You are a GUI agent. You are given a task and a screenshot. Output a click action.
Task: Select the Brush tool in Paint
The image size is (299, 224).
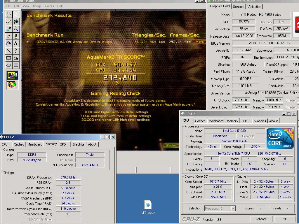point(16,36)
